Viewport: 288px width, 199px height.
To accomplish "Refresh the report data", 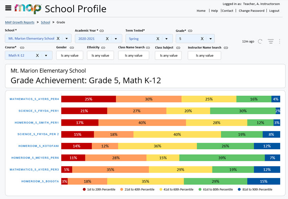I will coord(260,41).
